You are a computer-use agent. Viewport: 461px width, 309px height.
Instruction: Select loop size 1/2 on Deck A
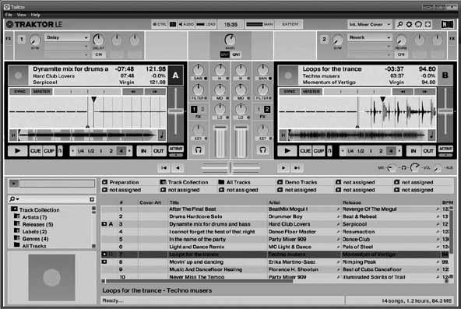click(91, 151)
